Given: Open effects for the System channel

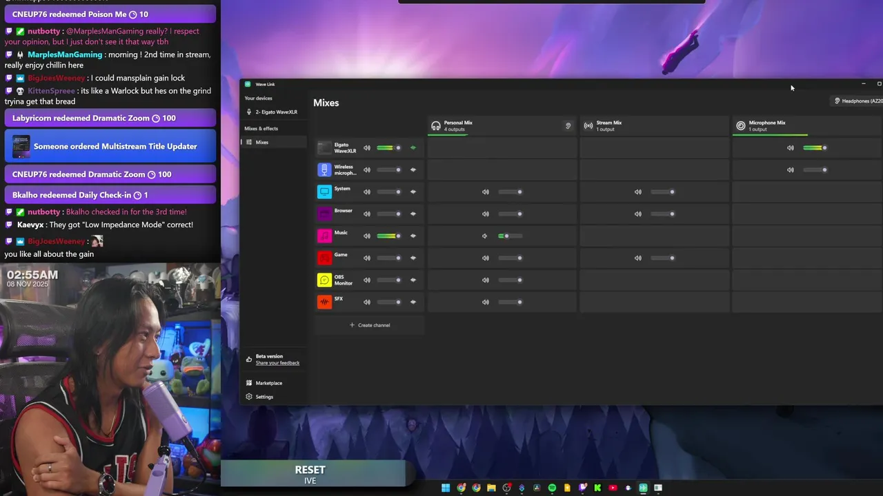Looking at the screenshot, I should (x=413, y=192).
